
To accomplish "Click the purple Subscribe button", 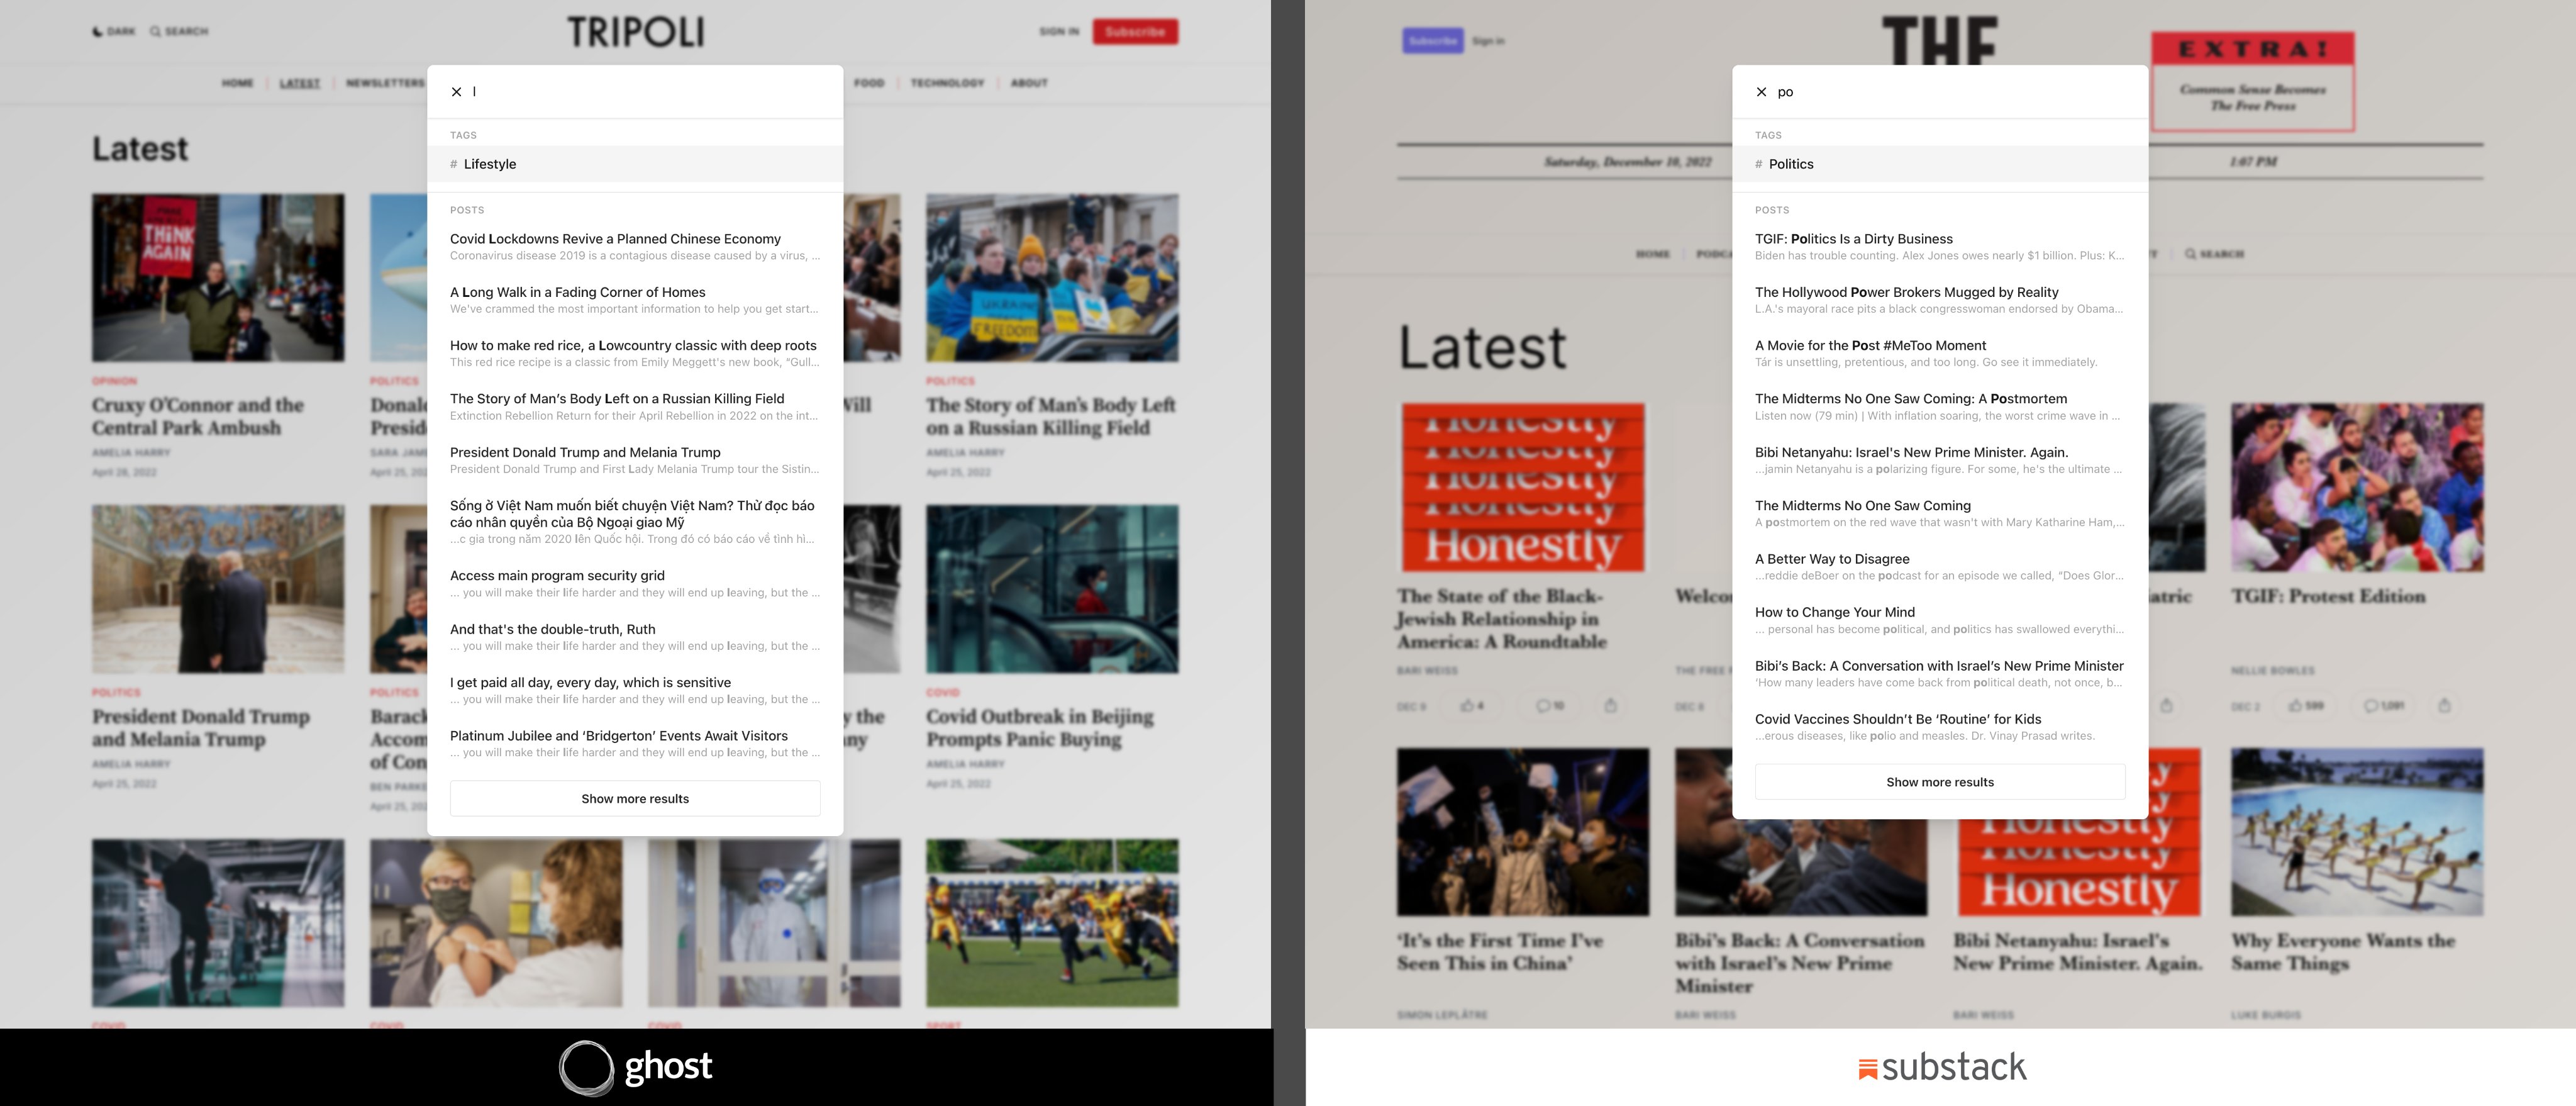I will [x=1432, y=41].
